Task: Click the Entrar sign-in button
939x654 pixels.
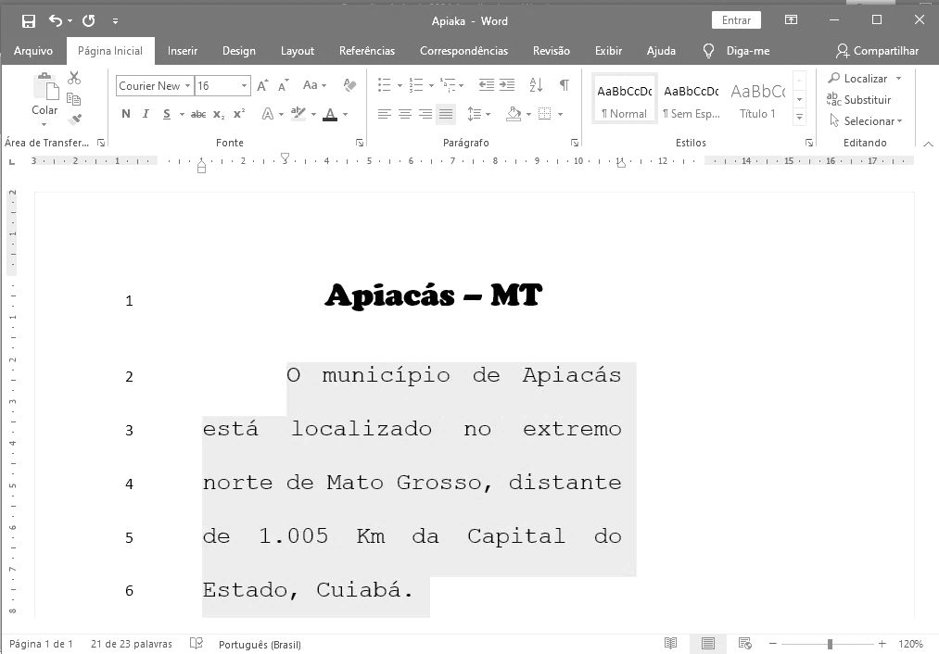Action: [x=736, y=20]
